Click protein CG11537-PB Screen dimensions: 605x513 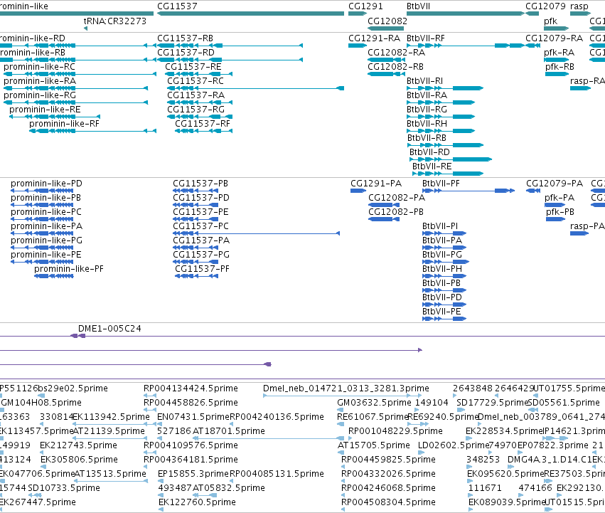click(x=200, y=184)
